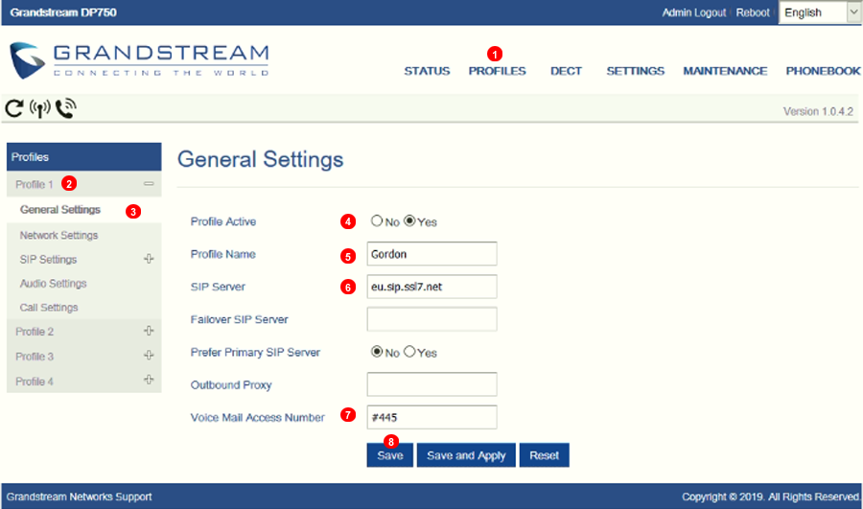This screenshot has height=509, width=863.
Task: Select No for Prefer Primary SIP Server
Action: point(377,351)
